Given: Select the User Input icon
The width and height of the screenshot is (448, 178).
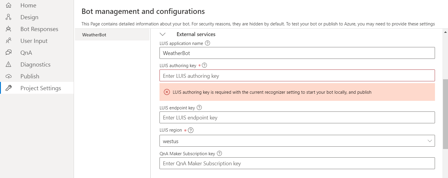Looking at the screenshot, I should coord(9,41).
